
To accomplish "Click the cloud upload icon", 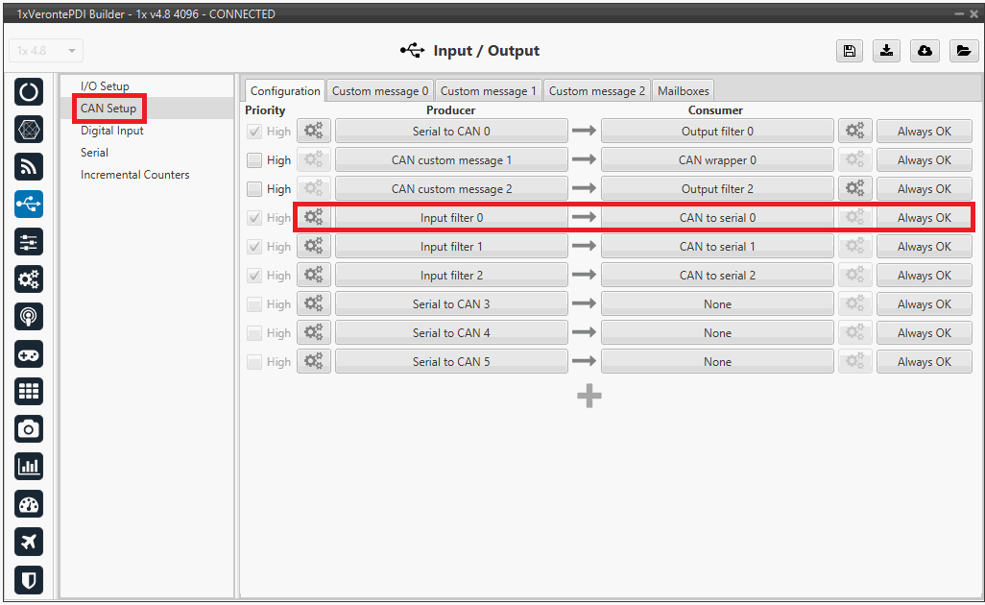I will [x=925, y=51].
